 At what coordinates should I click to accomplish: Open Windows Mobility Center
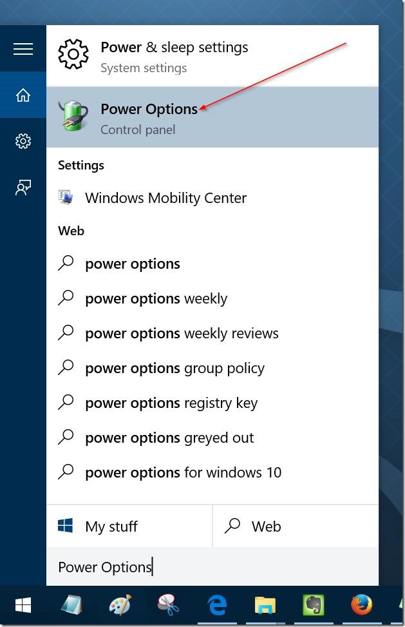(165, 198)
